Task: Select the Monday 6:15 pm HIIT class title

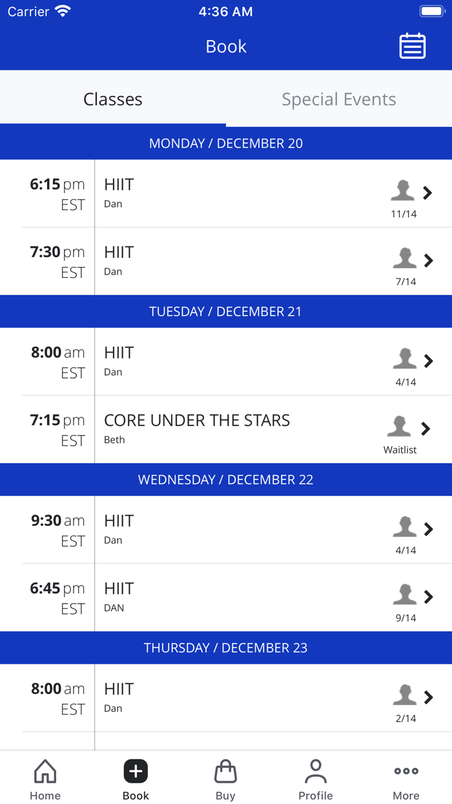Action: [119, 185]
